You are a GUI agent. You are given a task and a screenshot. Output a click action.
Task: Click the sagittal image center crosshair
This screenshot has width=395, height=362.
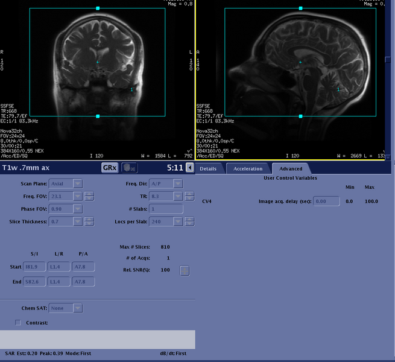(300, 62)
